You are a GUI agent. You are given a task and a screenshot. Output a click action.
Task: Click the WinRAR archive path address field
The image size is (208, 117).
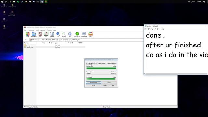pyautogui.click(x=86, y=40)
